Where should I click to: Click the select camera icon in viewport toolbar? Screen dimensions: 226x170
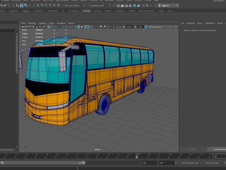click(x=23, y=27)
